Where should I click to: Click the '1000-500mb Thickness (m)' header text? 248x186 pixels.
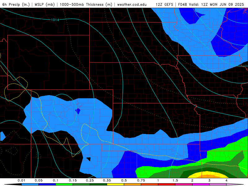coord(86,4)
